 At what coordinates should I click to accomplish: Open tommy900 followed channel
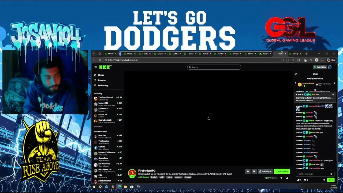click(x=108, y=104)
